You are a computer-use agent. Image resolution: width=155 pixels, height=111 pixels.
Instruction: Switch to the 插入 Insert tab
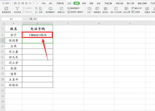[51, 3]
